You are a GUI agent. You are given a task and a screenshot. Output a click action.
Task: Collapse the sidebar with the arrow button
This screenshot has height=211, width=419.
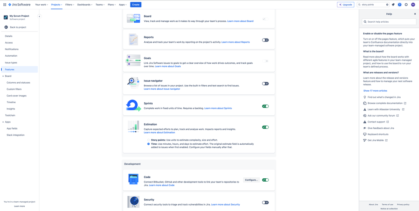pyautogui.click(x=39, y=16)
